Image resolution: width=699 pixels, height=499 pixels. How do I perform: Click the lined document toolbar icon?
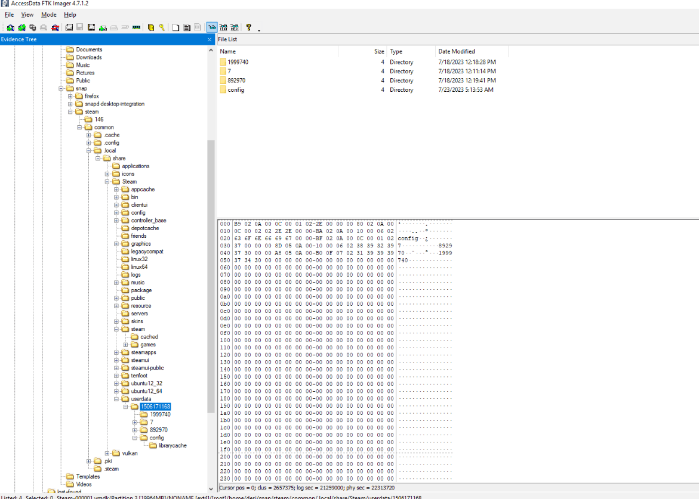[187, 27]
